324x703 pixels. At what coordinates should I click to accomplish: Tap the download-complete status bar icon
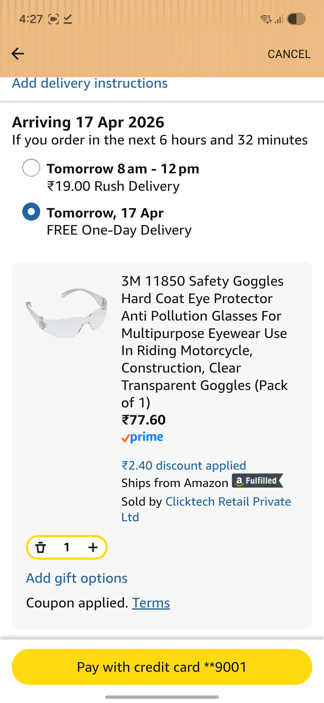point(68,20)
